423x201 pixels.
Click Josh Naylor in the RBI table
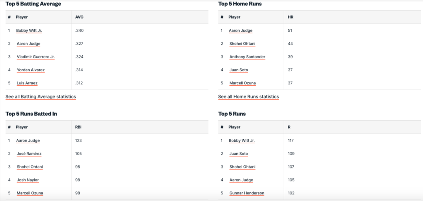click(28, 180)
